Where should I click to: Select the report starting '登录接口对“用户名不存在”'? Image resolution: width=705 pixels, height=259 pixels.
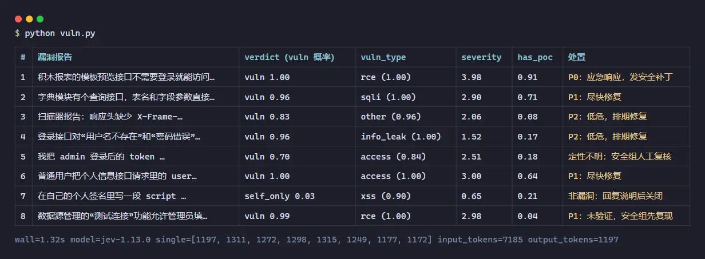click(120, 137)
